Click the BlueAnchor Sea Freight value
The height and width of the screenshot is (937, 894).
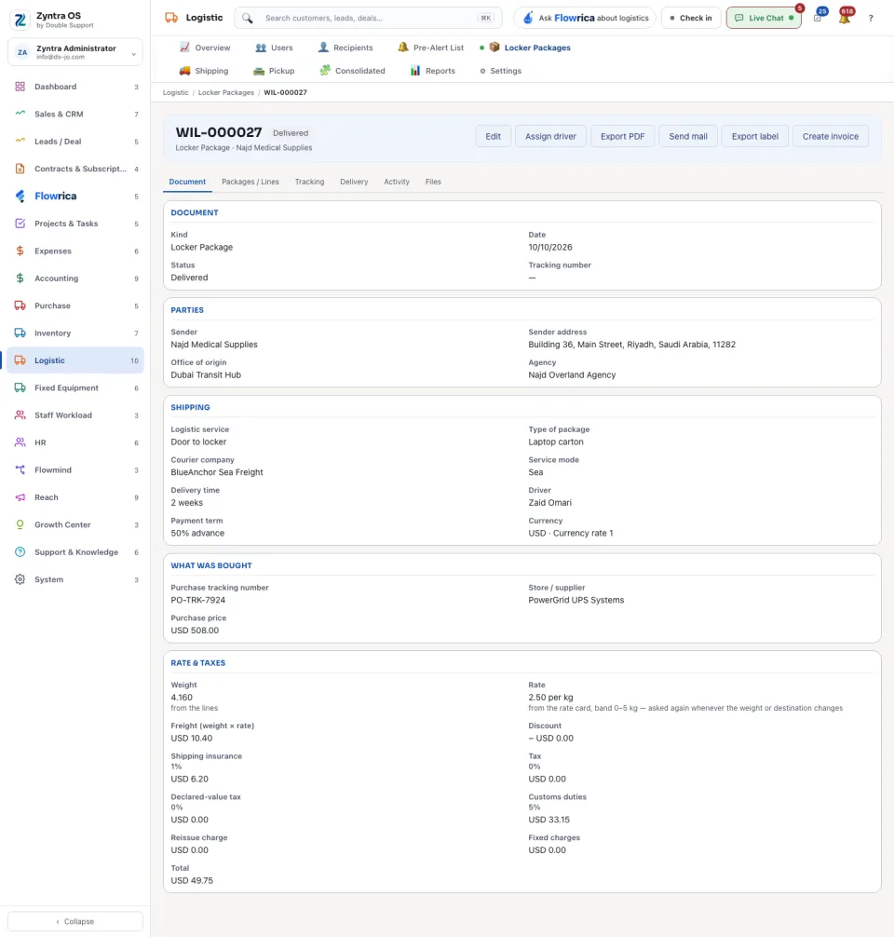217,472
